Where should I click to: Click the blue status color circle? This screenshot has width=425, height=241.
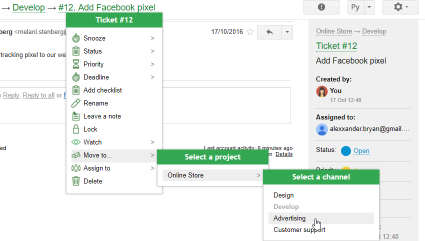click(x=346, y=150)
